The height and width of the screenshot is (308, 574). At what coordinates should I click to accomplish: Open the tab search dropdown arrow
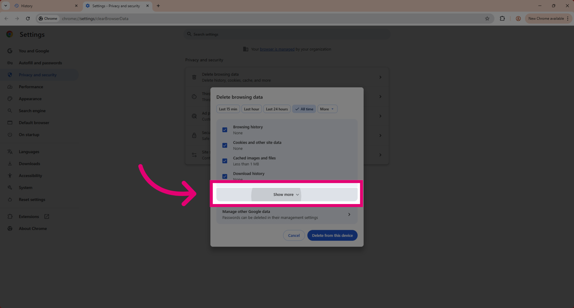coord(6,6)
